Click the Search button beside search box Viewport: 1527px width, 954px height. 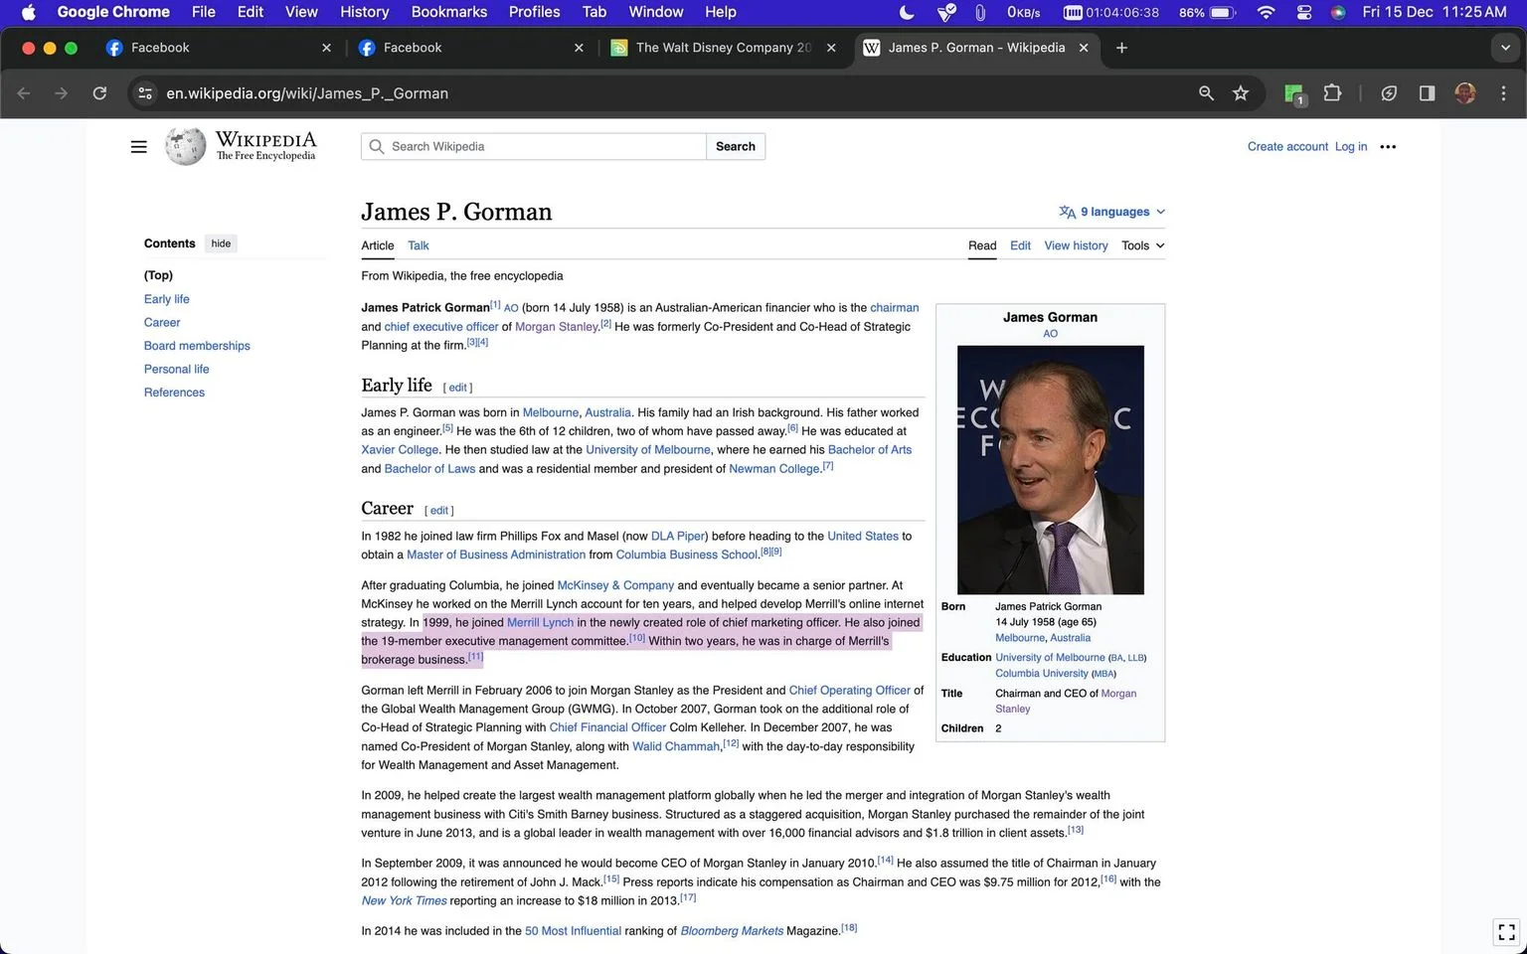click(736, 146)
